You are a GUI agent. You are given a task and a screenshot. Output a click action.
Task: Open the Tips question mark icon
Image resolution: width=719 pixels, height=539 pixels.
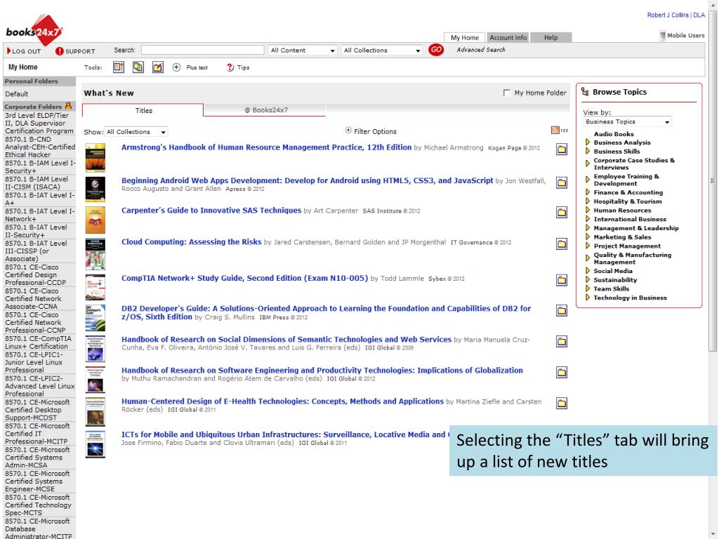click(x=230, y=67)
